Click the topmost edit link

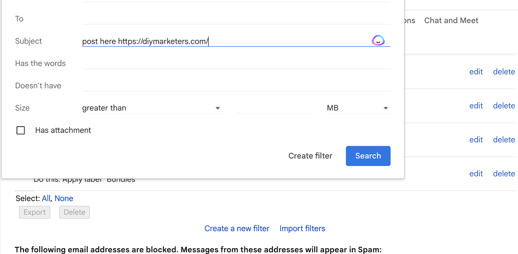(x=476, y=72)
